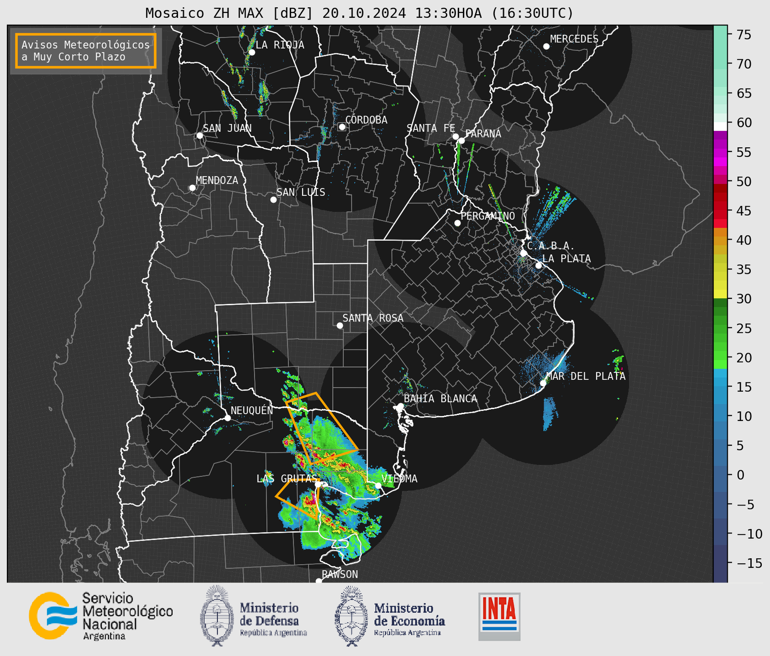Click the MENDOZA city marker dot
Viewport: 770px width, 656px height.
click(192, 188)
